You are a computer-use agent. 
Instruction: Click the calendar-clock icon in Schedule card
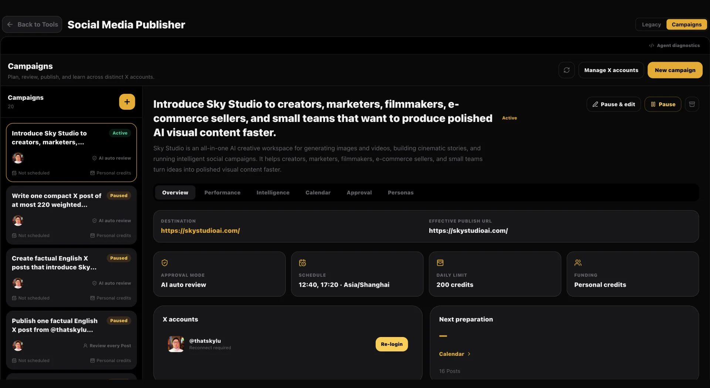pyautogui.click(x=302, y=263)
